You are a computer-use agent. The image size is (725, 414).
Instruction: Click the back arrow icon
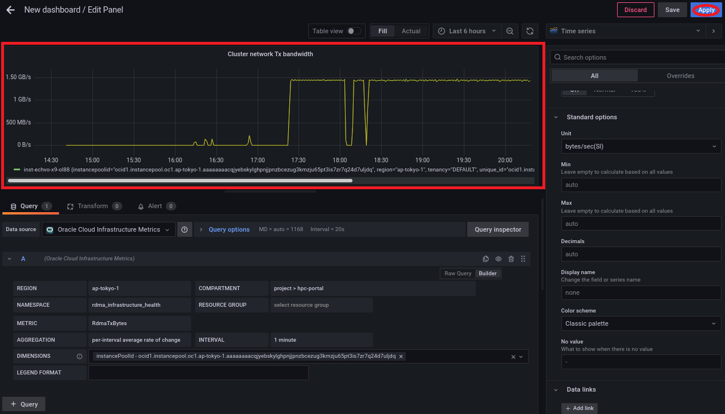[x=10, y=10]
